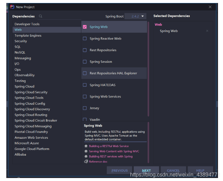223x181 pixels.
Task: Choose Spring Cloud Config category
Action: [47, 103]
